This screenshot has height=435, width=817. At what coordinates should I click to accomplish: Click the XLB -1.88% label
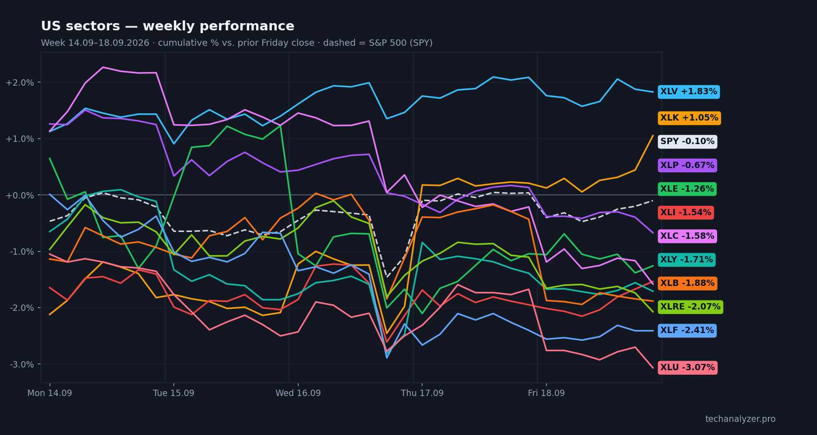pos(687,283)
